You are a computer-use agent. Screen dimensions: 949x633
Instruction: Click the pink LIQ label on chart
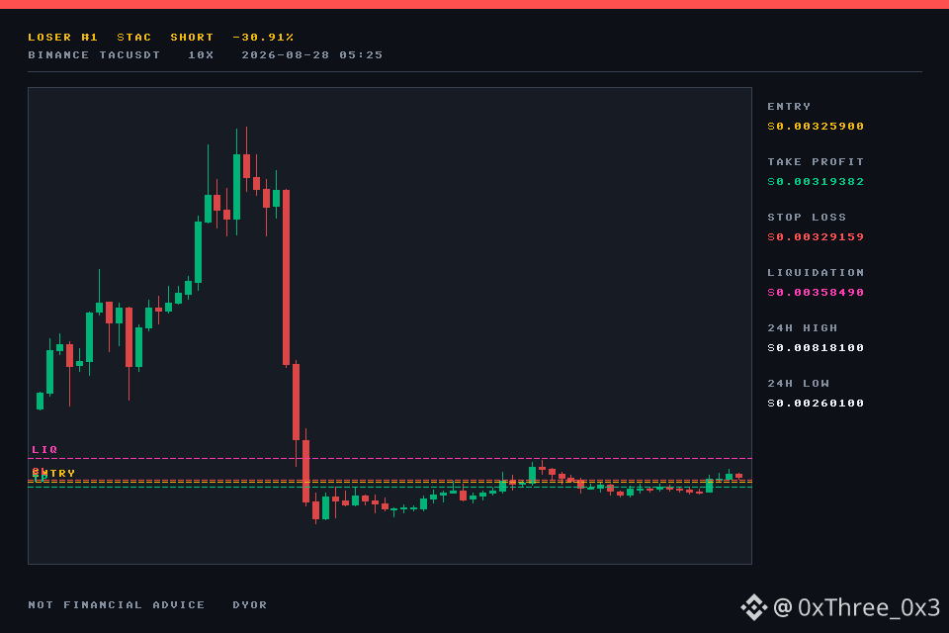point(44,449)
